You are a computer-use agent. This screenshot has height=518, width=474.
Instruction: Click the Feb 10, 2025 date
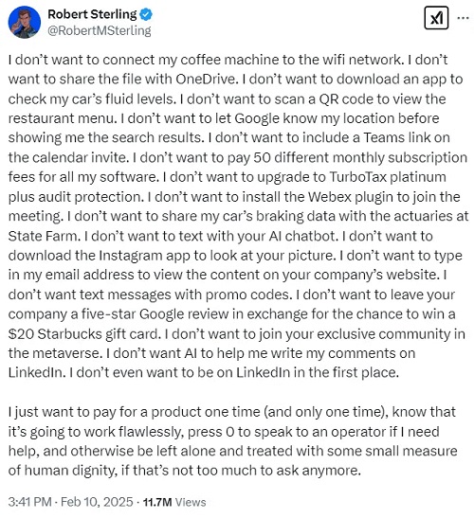tap(97, 502)
